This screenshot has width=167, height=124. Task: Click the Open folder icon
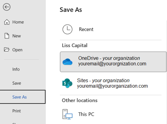[7, 49]
